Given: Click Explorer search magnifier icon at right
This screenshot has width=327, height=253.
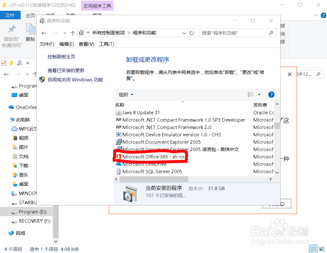Looking at the screenshot, I should tap(318, 74).
